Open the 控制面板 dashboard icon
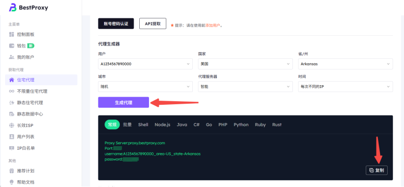The width and height of the screenshot is (404, 187). (x=11, y=34)
